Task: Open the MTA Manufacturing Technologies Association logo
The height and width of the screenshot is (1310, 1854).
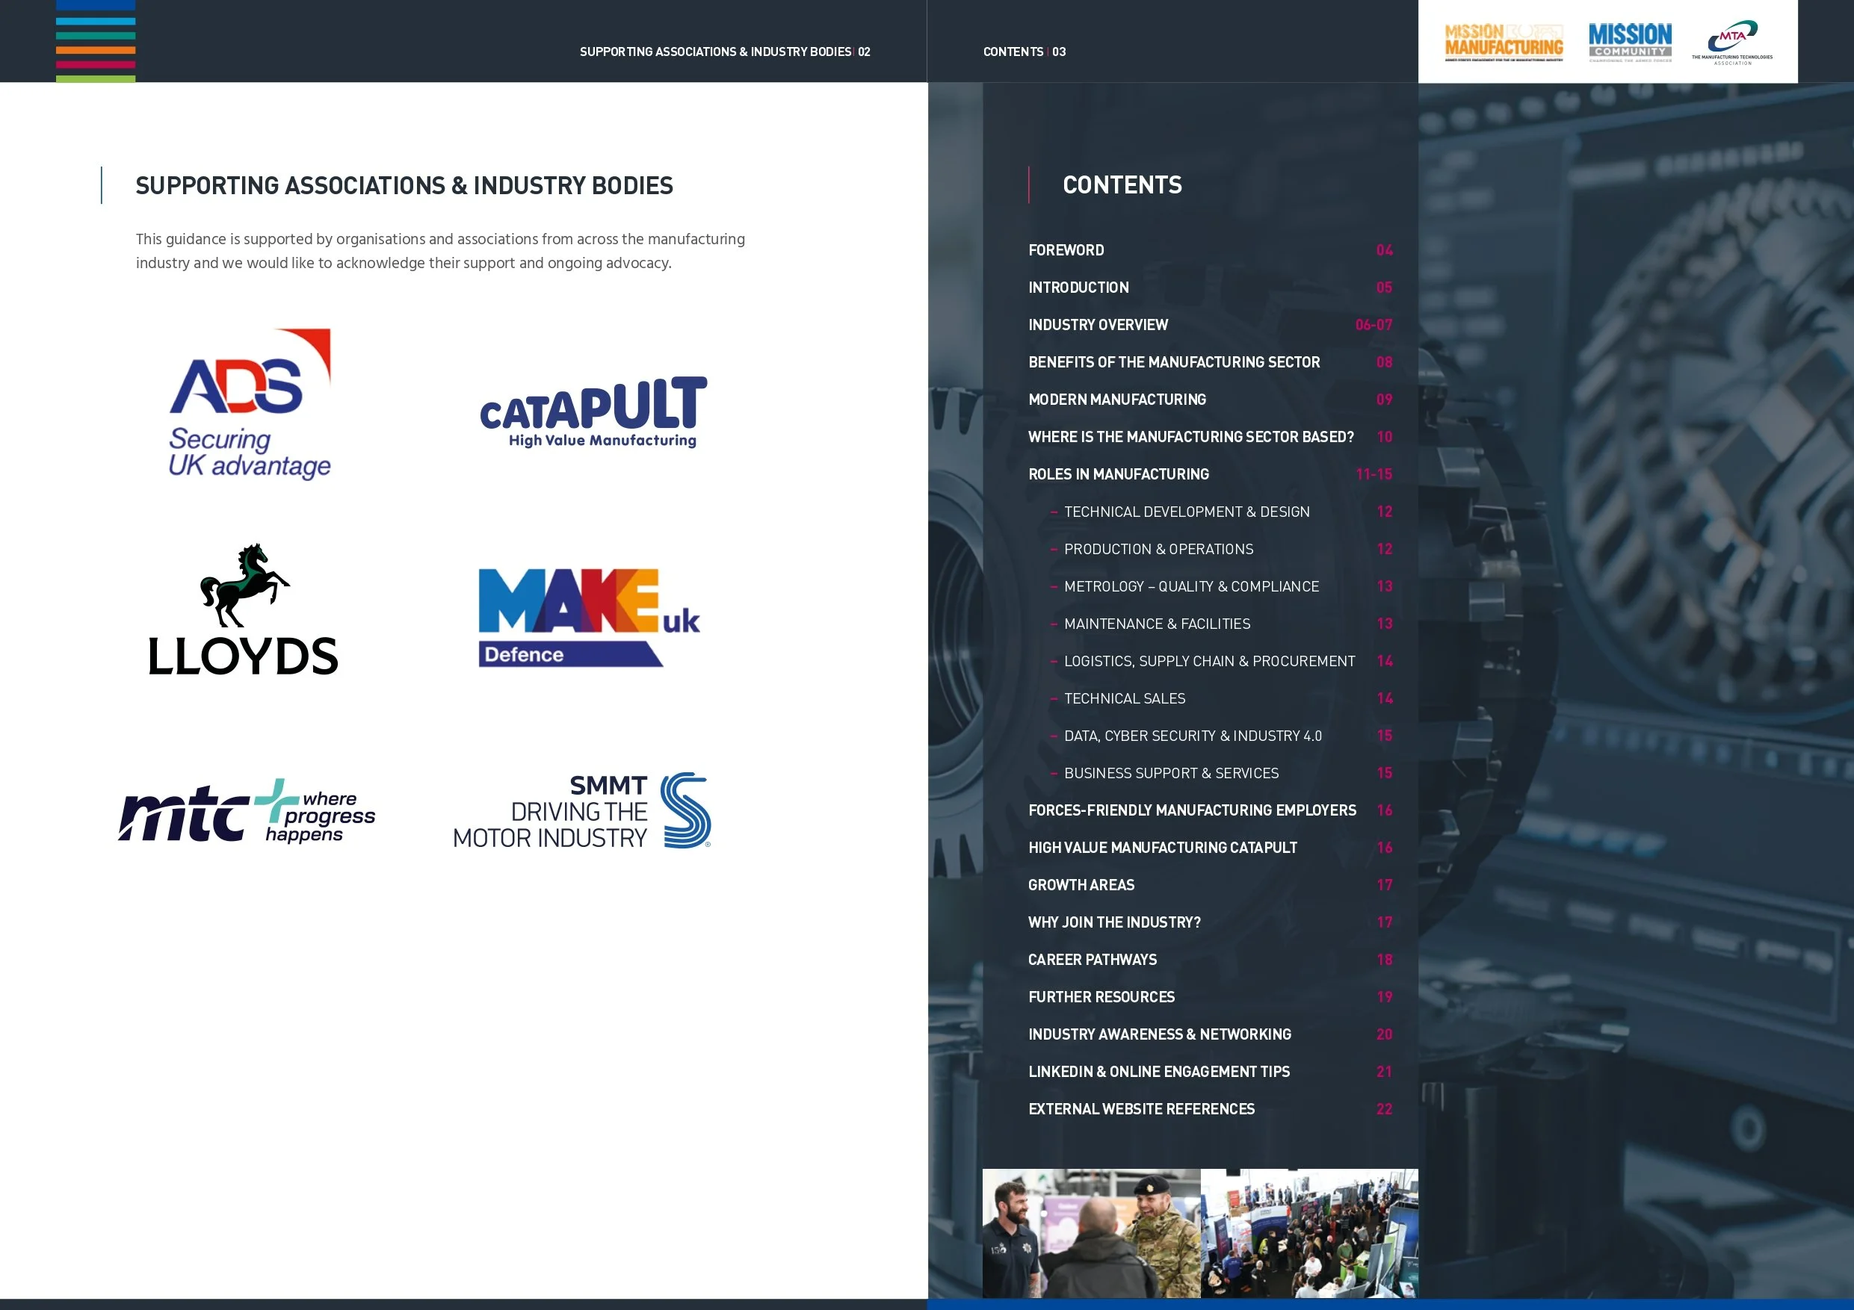Action: point(1734,40)
